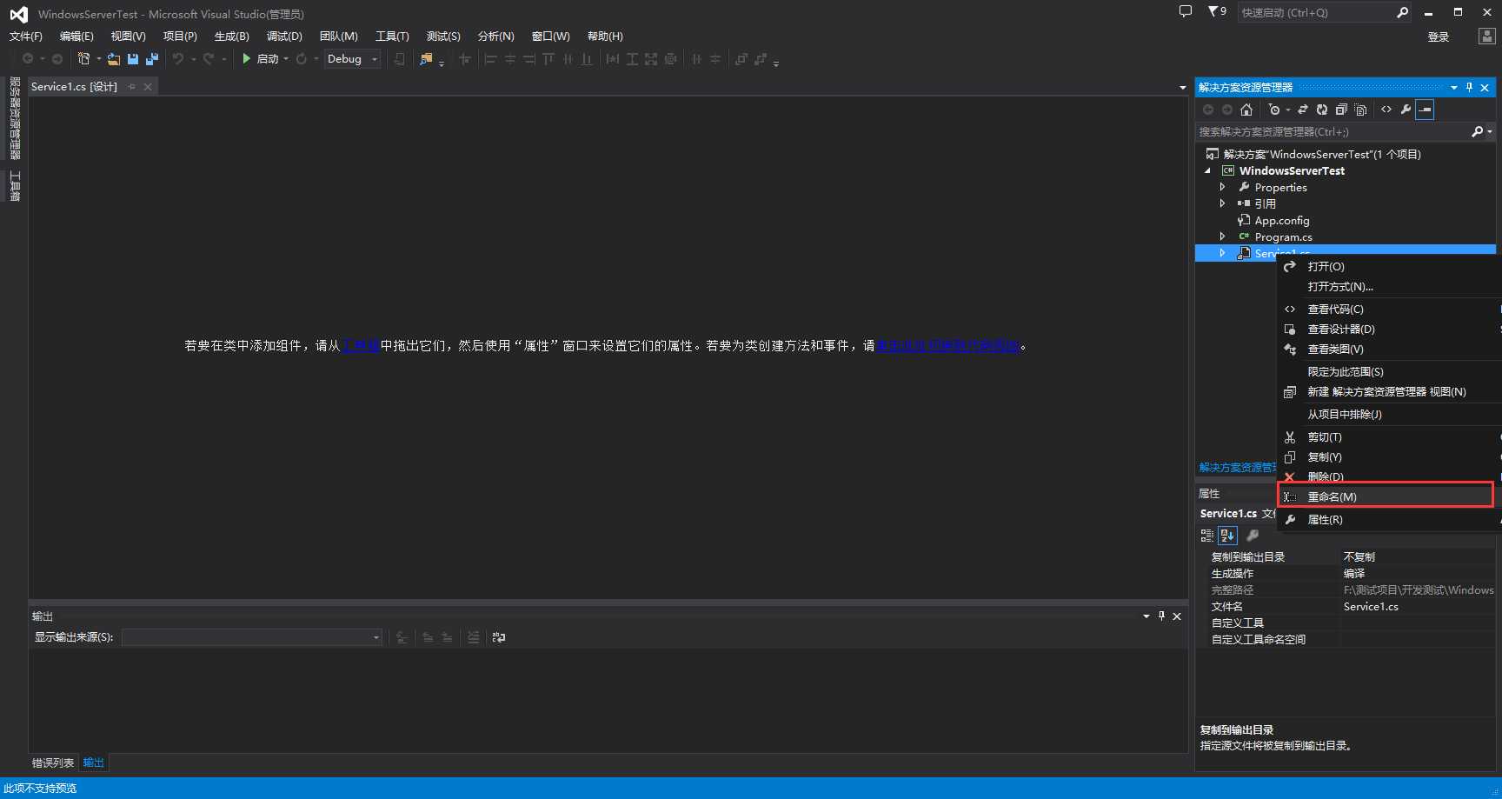This screenshot has height=799, width=1502.
Task: Collapse all items in Solution Explorer
Action: click(x=1341, y=110)
